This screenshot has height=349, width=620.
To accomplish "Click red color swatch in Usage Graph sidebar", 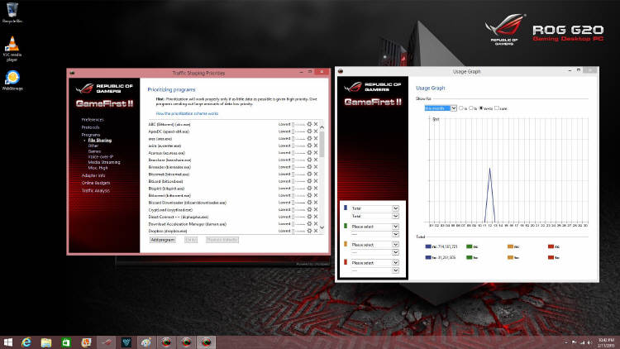I will [346, 262].
